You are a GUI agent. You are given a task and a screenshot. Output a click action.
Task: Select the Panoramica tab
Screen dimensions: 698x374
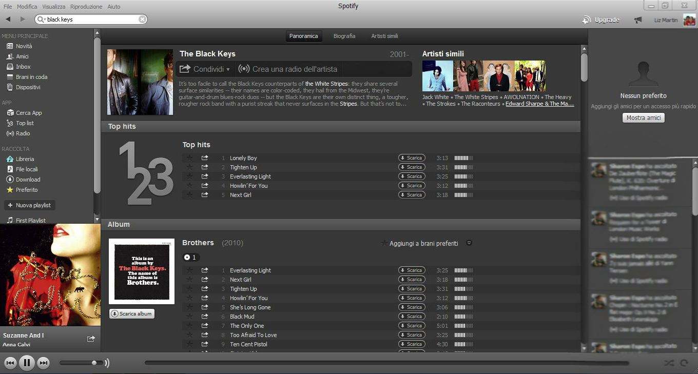(x=304, y=36)
